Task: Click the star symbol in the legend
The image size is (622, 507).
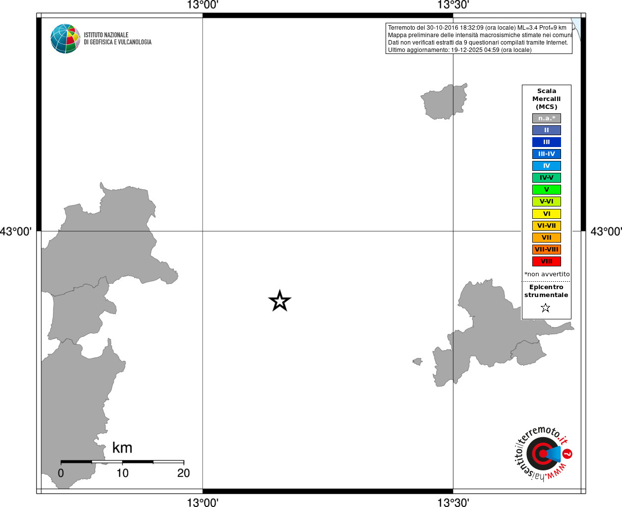Action: 546,308
